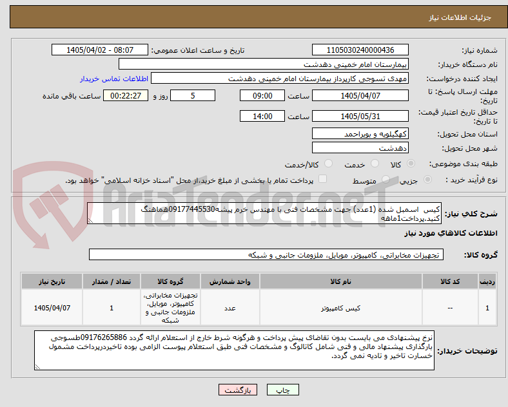
Task: Select the جزیی purchase type radio
Action: tap(427, 180)
